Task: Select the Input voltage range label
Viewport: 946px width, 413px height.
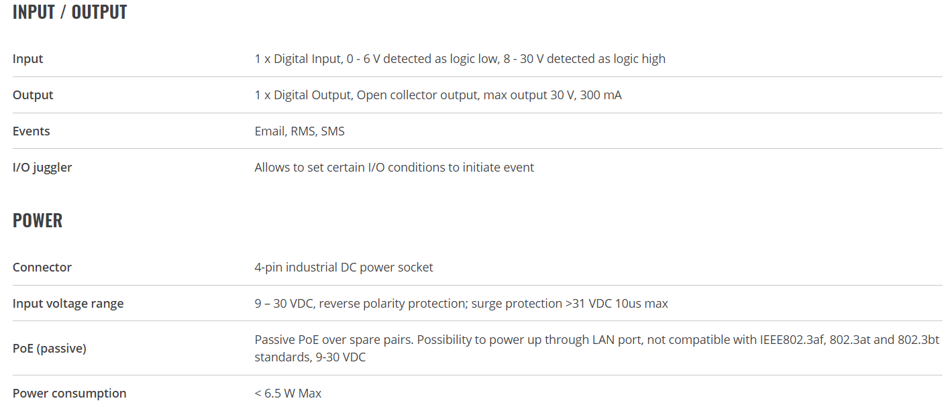Action: click(68, 304)
